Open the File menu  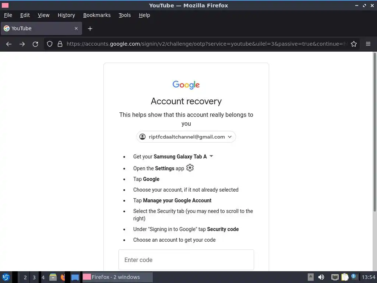(x=8, y=15)
